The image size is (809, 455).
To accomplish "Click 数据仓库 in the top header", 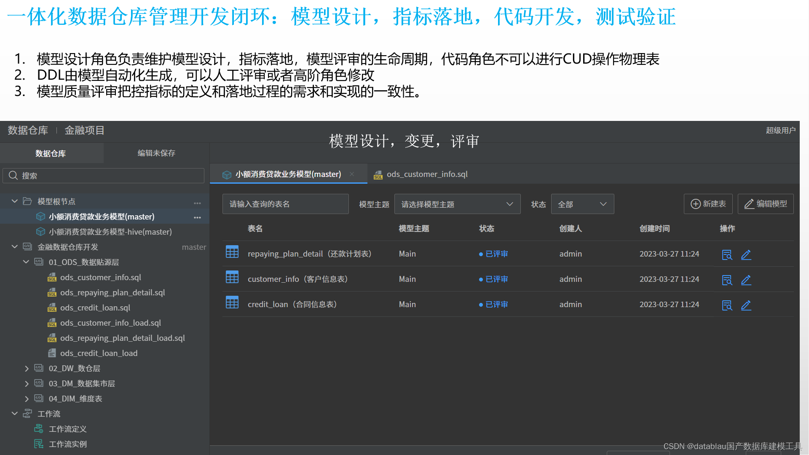I will click(28, 130).
